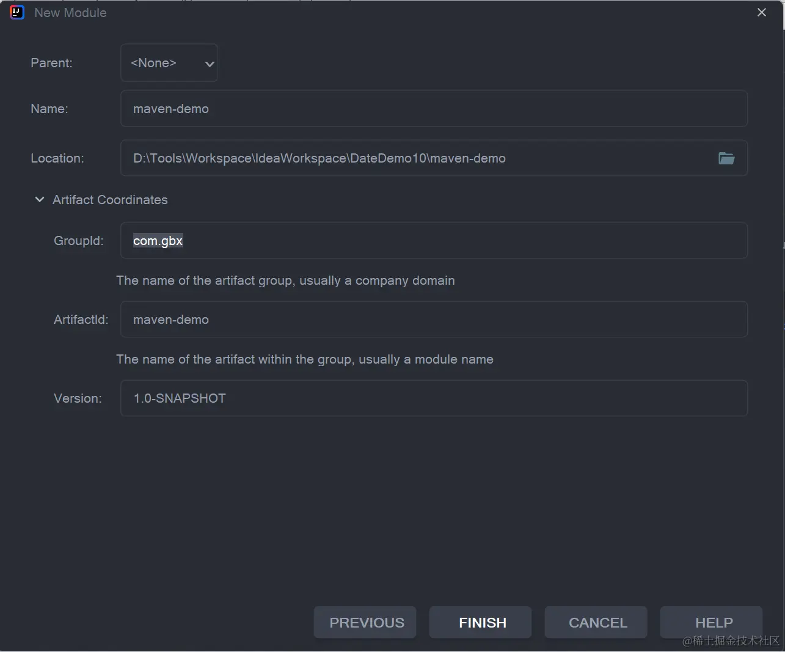This screenshot has height=652, width=785.
Task: Click the hint 'usually a company domain'
Action: tap(377, 280)
